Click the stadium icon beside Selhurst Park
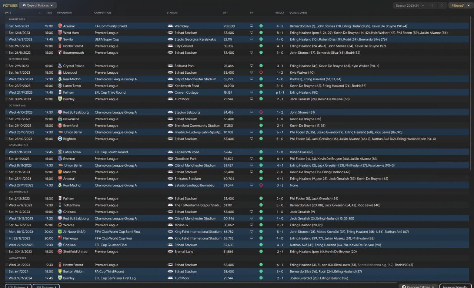The height and width of the screenshot is (288, 474). click(170, 66)
